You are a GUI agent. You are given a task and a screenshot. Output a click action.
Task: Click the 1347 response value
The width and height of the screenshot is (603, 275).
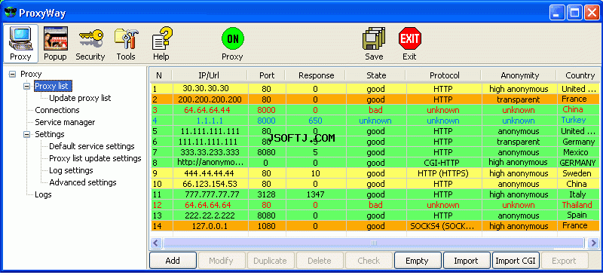click(x=315, y=194)
